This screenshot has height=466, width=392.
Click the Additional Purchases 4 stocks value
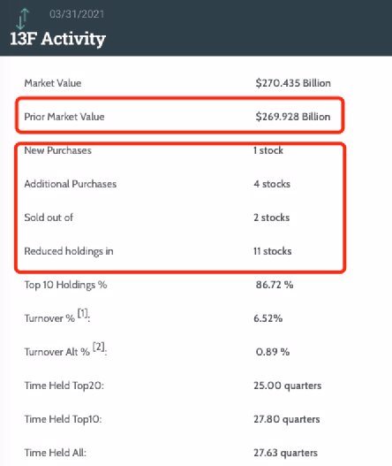click(x=272, y=184)
